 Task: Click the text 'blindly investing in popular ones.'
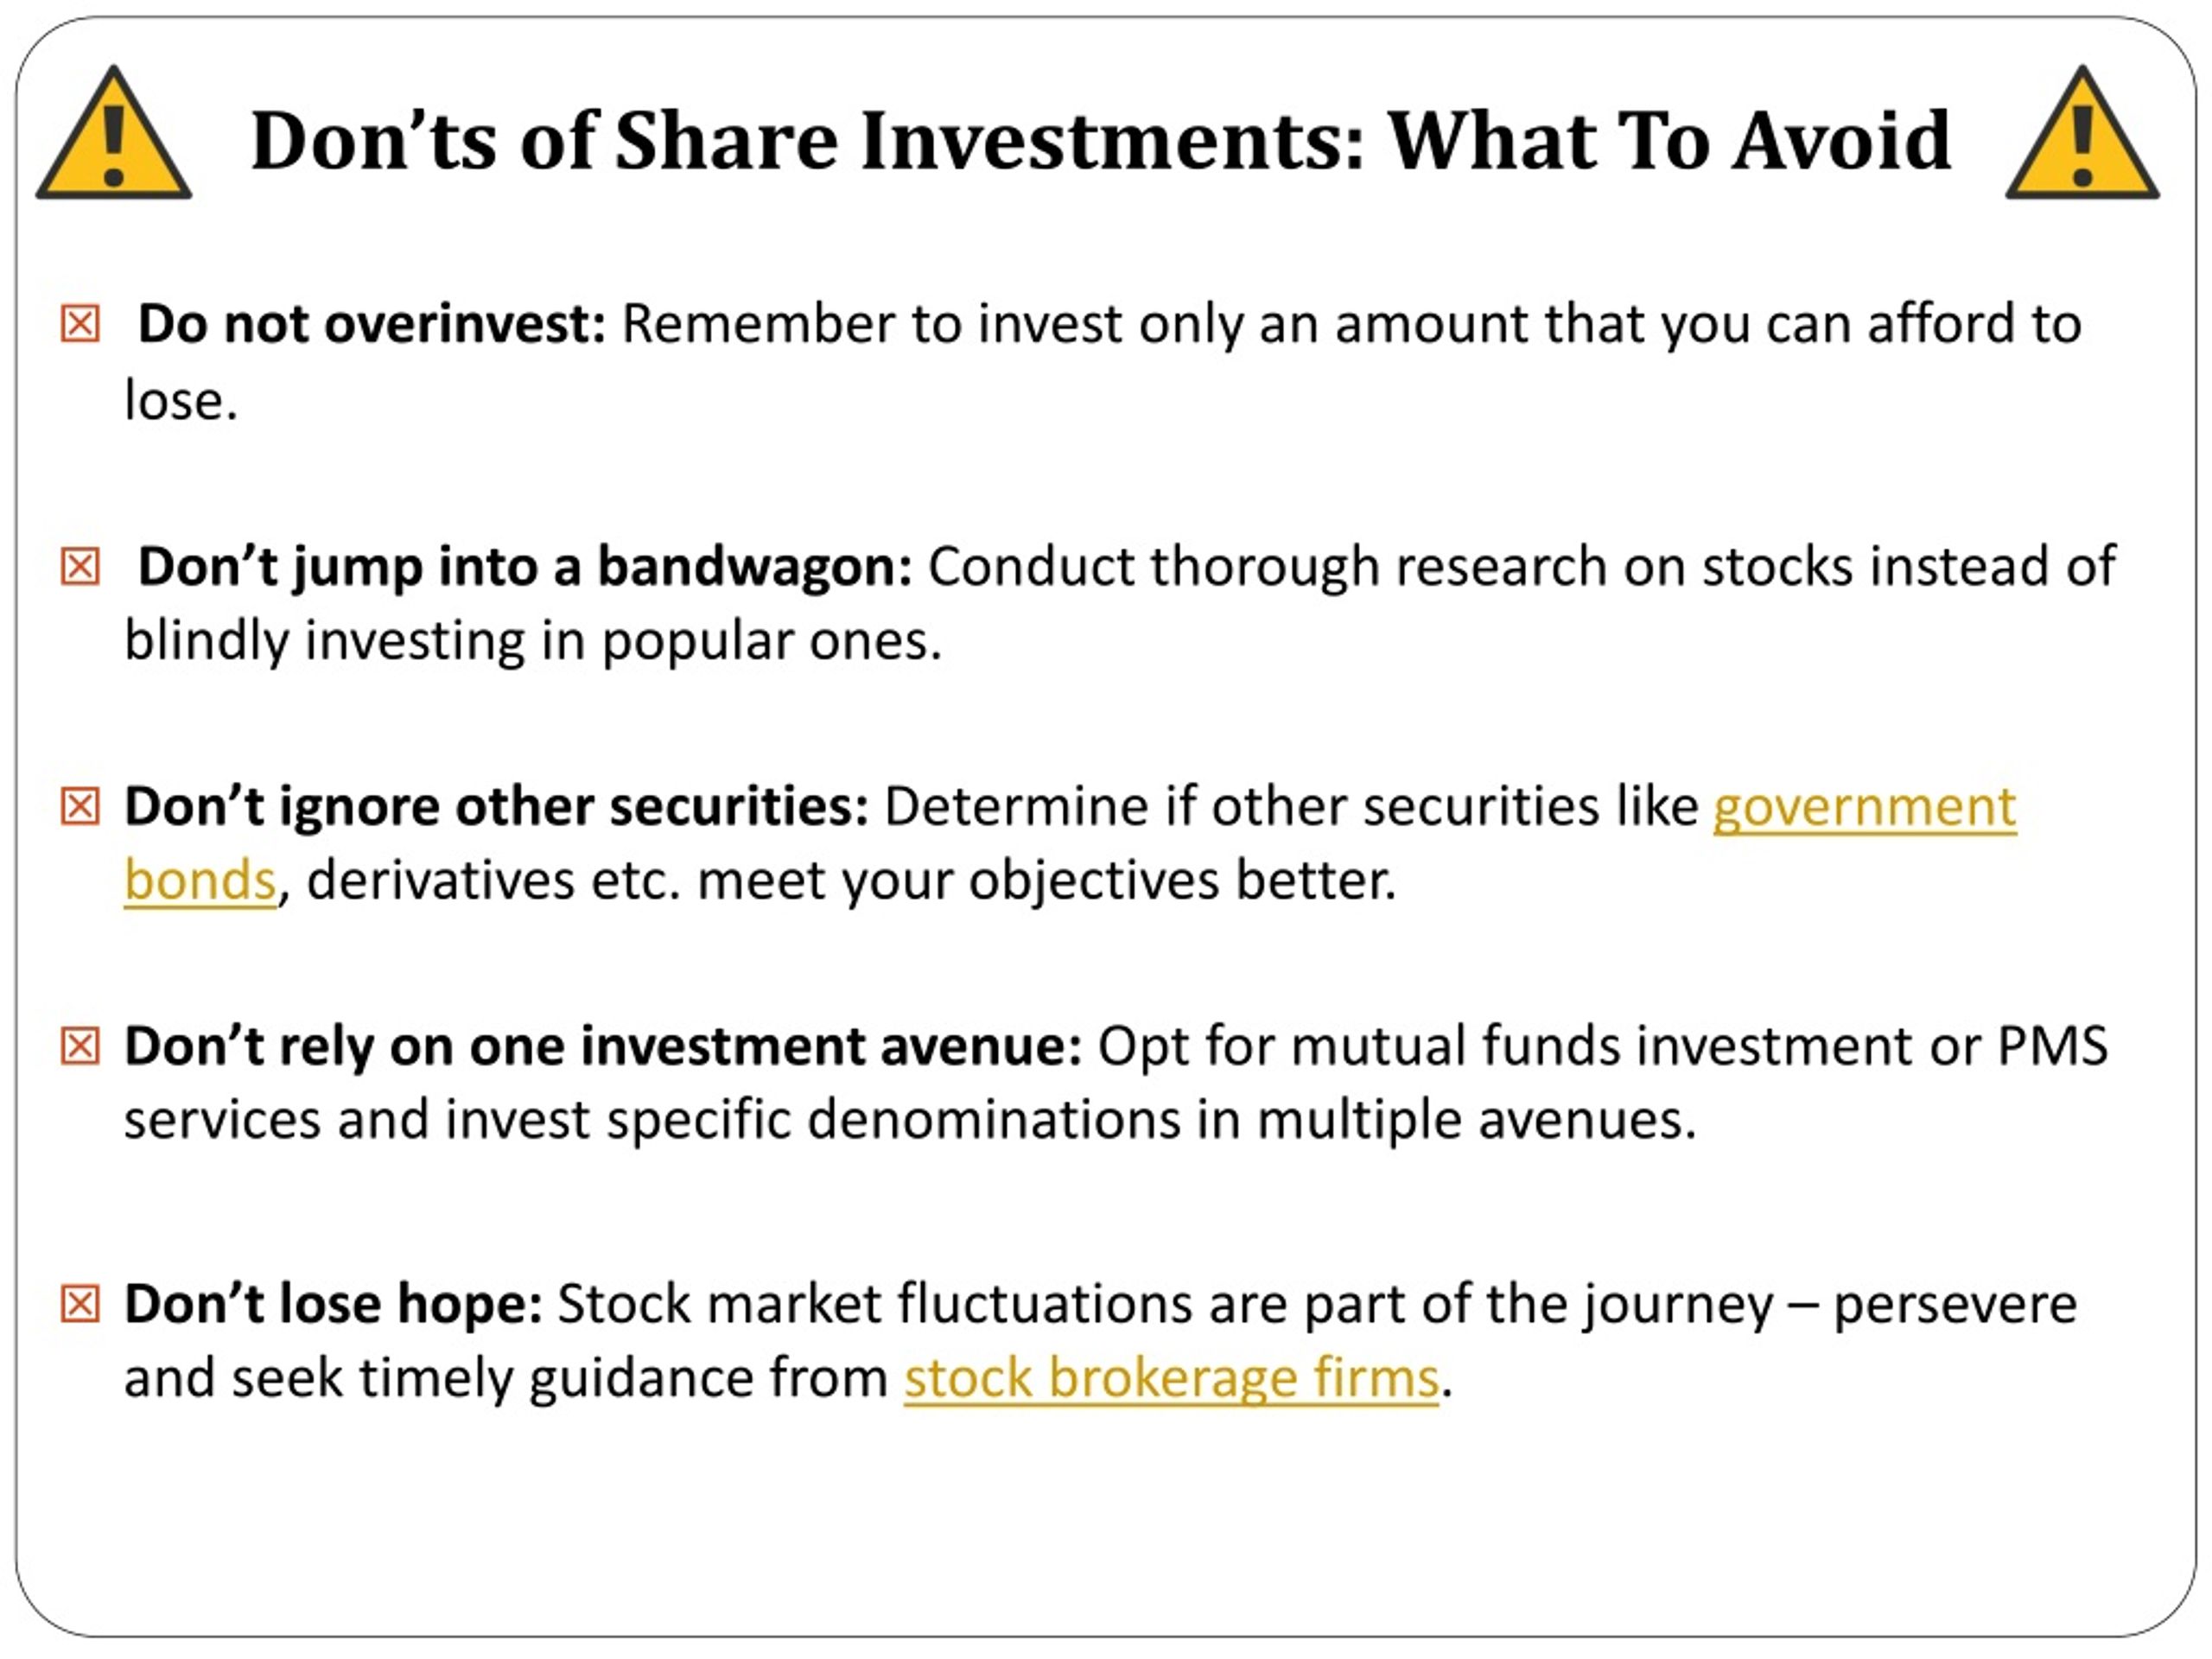(533, 641)
